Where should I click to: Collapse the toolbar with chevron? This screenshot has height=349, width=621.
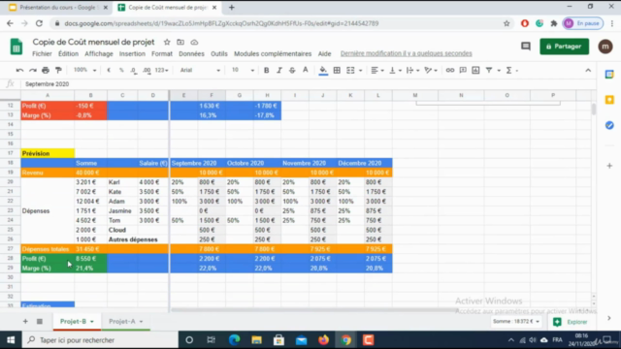[x=588, y=70]
